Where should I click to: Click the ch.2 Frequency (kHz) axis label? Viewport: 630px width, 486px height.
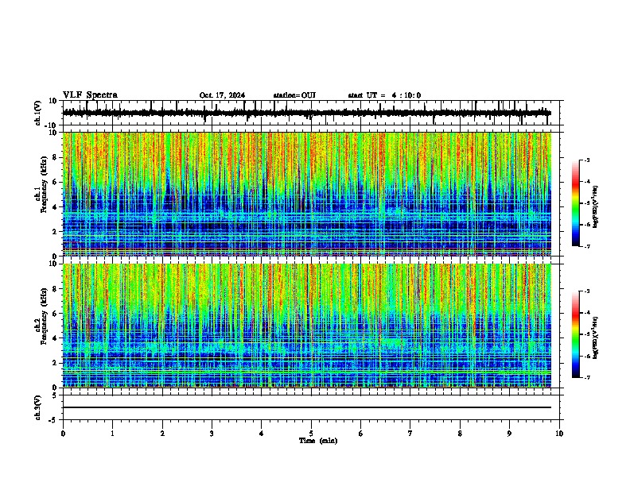pyautogui.click(x=41, y=316)
